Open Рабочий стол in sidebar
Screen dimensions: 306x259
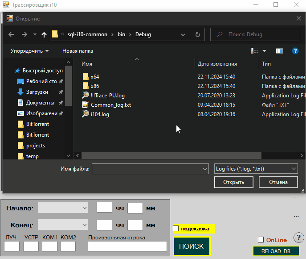click(x=40, y=81)
